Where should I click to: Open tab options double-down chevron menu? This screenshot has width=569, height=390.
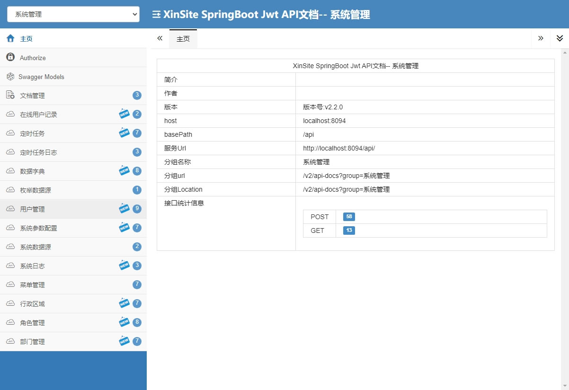pyautogui.click(x=560, y=38)
